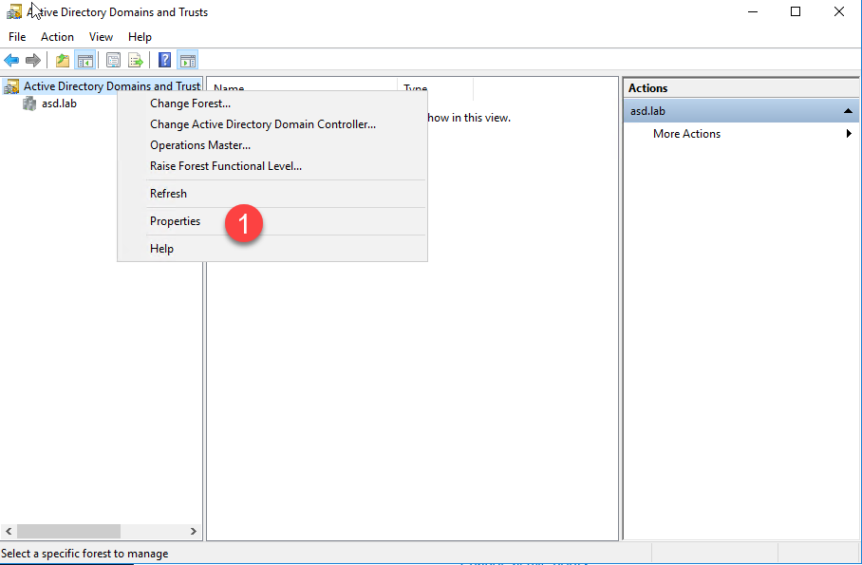Choose Properties from the context menu
The image size is (862, 565).
[176, 221]
